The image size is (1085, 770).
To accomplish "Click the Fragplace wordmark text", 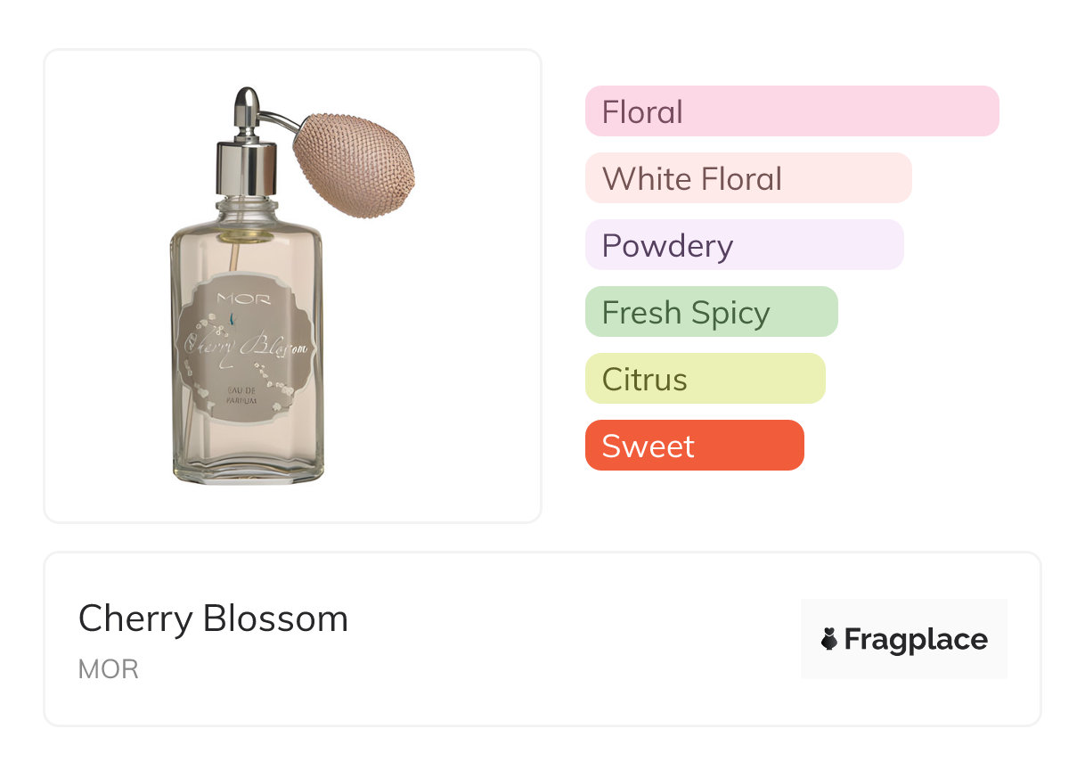I will point(916,640).
